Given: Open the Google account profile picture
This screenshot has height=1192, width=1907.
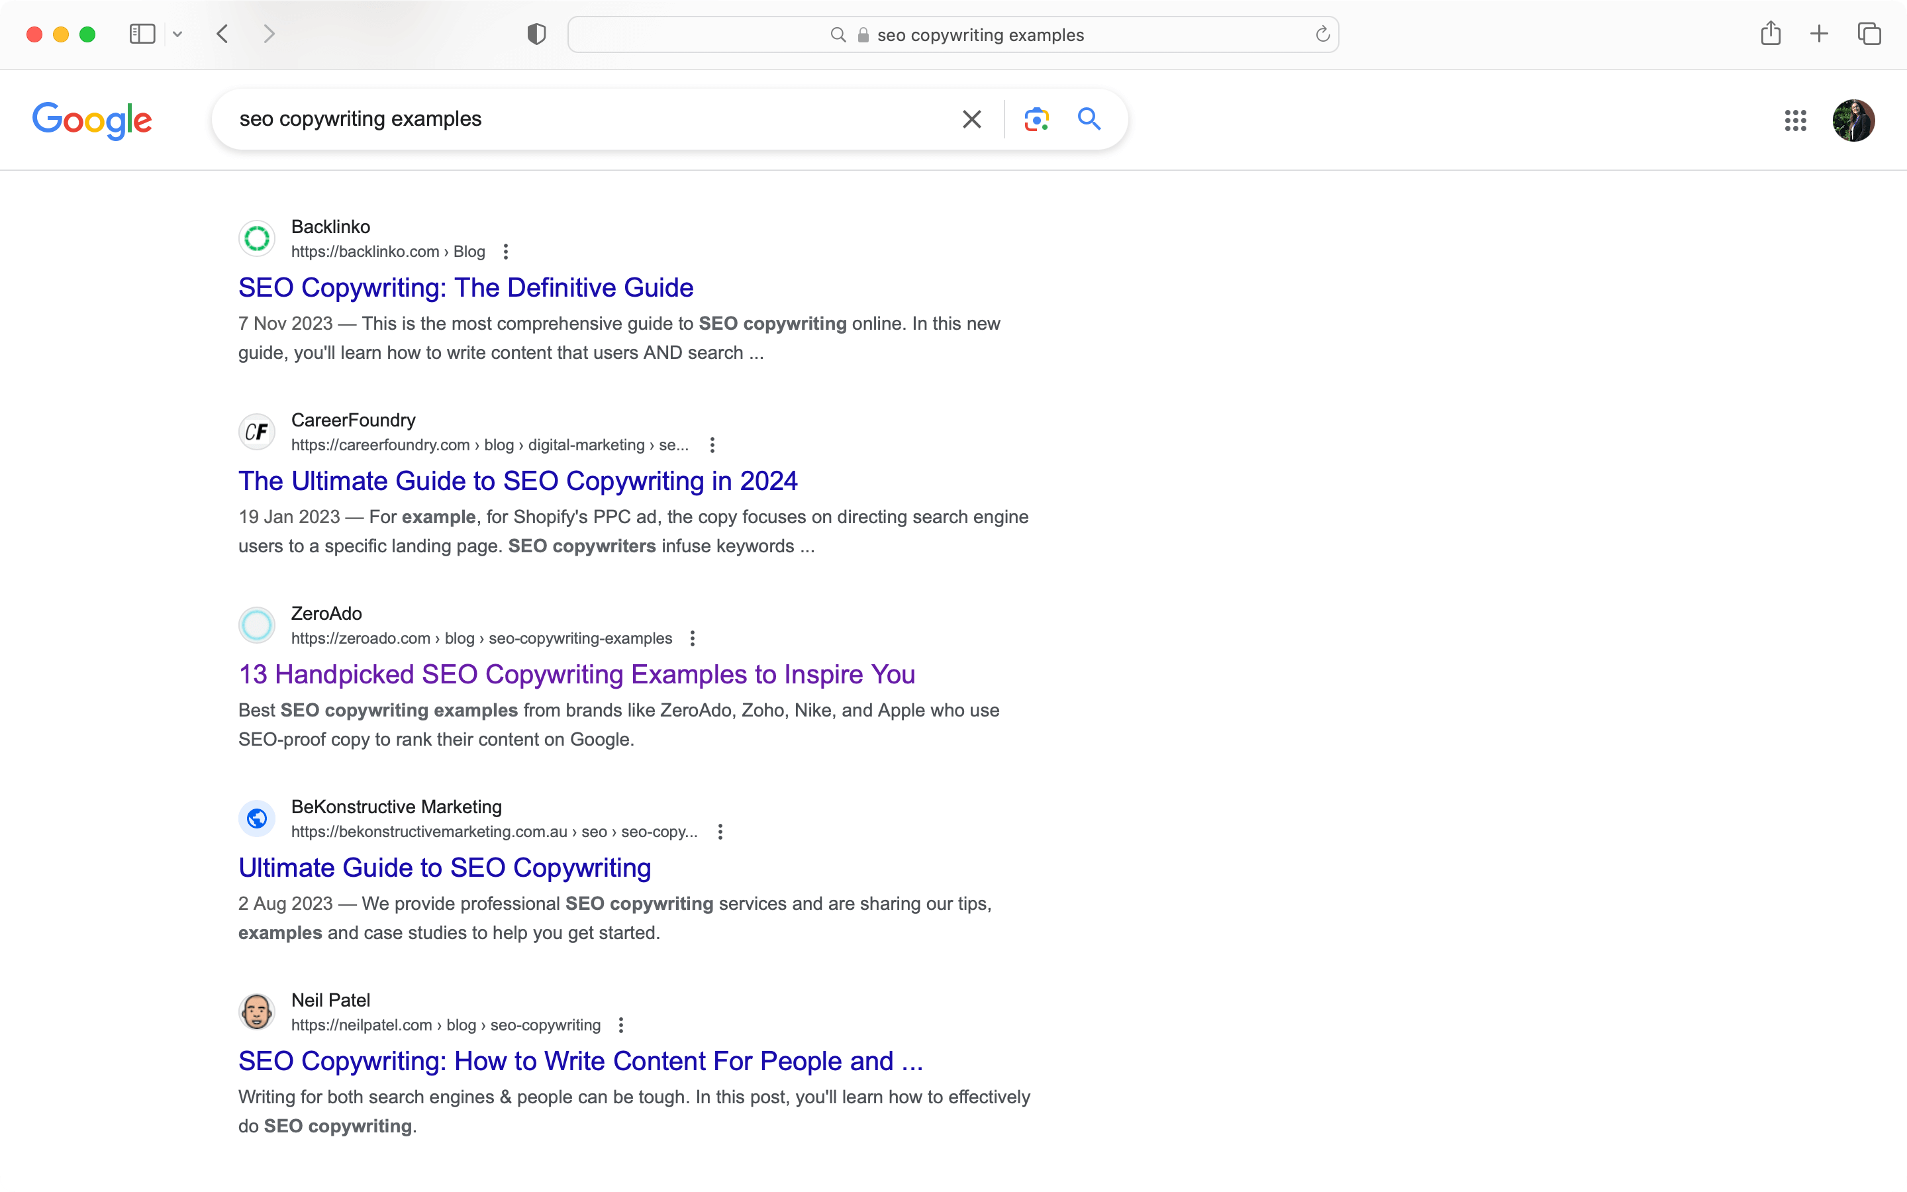Looking at the screenshot, I should point(1853,121).
